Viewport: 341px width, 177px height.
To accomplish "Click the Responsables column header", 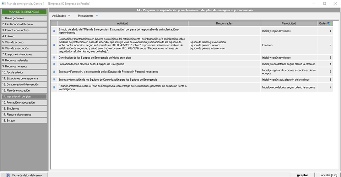I will pos(224,23).
